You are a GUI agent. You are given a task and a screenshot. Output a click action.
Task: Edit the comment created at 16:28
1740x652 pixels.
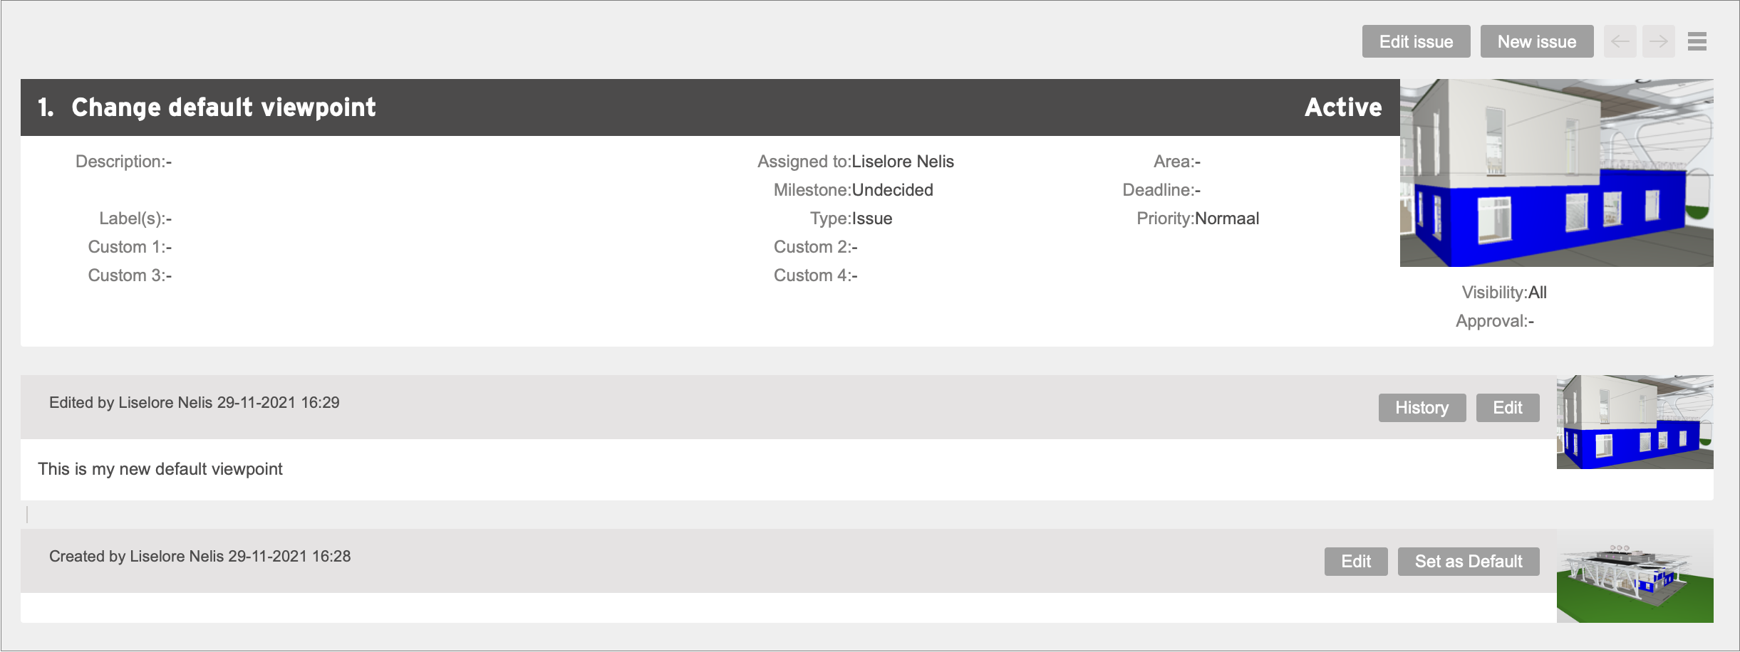click(1356, 562)
